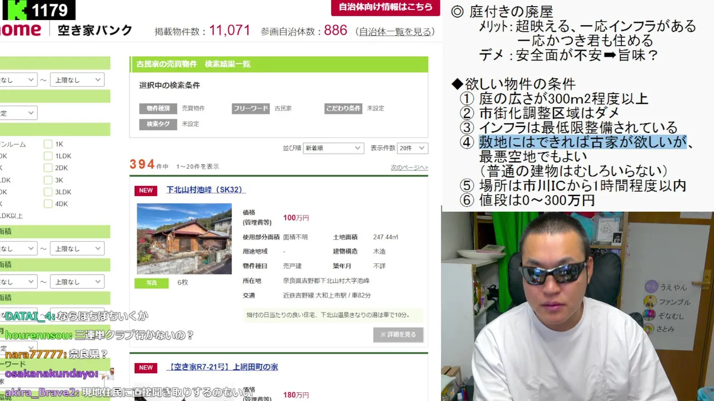The width and height of the screenshot is (714, 401).
Task: Click the 参画自治体数 886 figure
Action: click(335, 31)
